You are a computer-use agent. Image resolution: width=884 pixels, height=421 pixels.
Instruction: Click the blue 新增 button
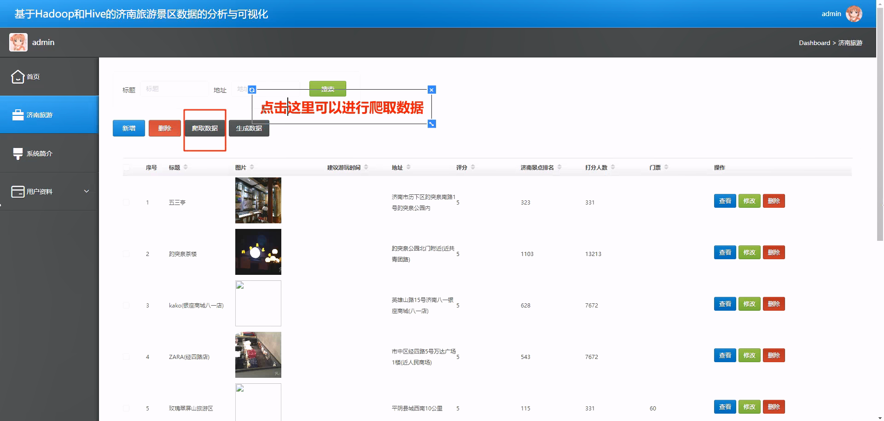[128, 128]
